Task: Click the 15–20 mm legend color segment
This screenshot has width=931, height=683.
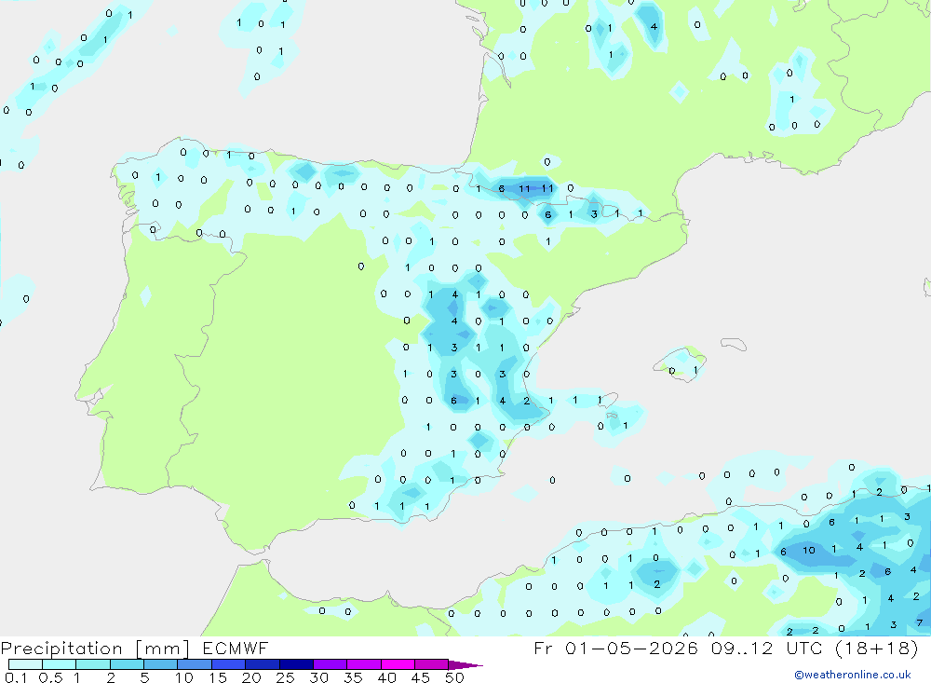Action: pos(228,664)
